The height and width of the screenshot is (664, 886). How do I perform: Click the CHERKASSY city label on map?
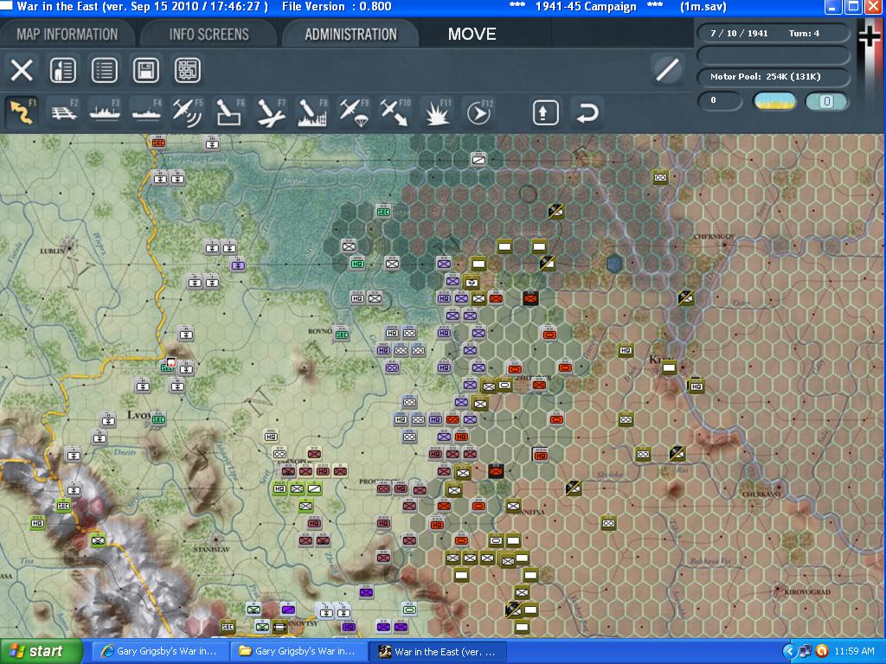click(x=761, y=494)
